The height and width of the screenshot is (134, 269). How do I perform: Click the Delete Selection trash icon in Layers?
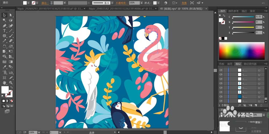pos(261,105)
